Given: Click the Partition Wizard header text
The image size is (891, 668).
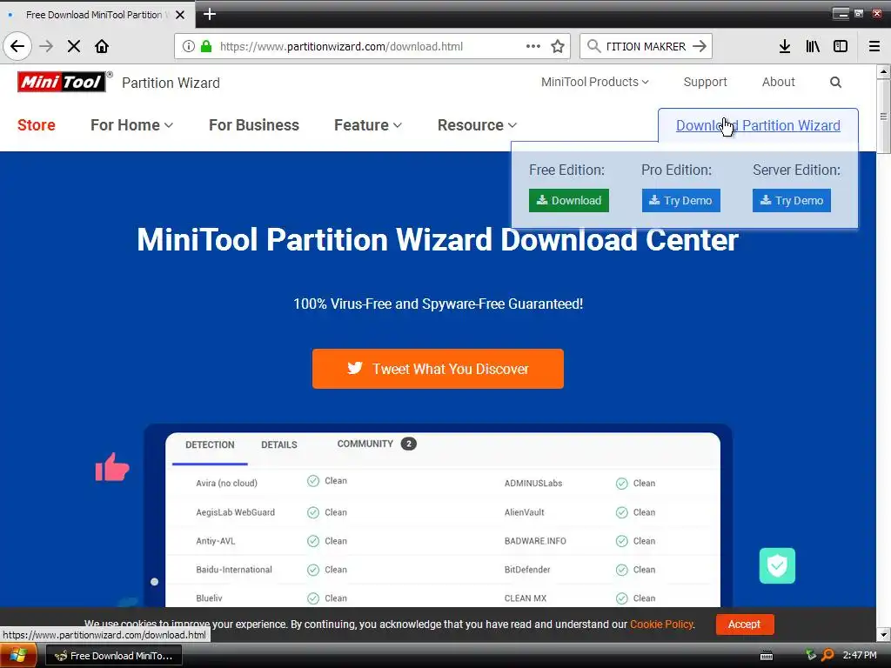Looking at the screenshot, I should point(171,83).
